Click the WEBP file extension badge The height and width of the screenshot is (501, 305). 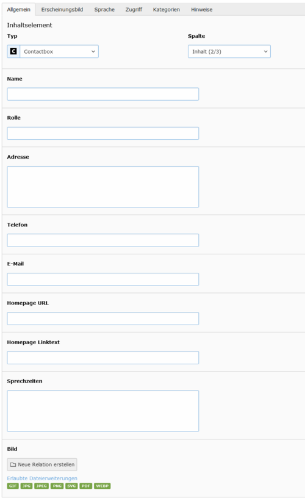click(102, 486)
